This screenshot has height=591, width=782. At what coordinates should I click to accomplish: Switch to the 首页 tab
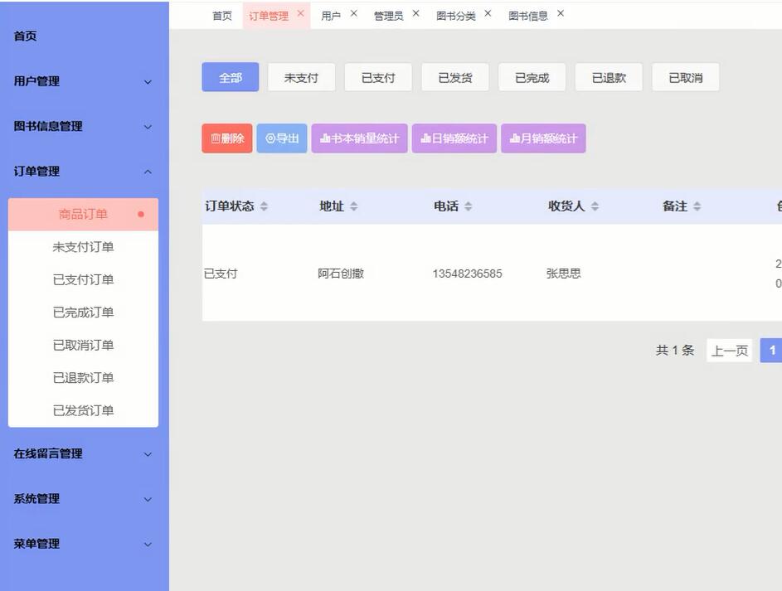point(221,13)
